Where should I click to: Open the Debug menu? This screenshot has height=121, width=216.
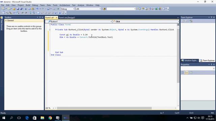pyautogui.click(x=35, y=5)
